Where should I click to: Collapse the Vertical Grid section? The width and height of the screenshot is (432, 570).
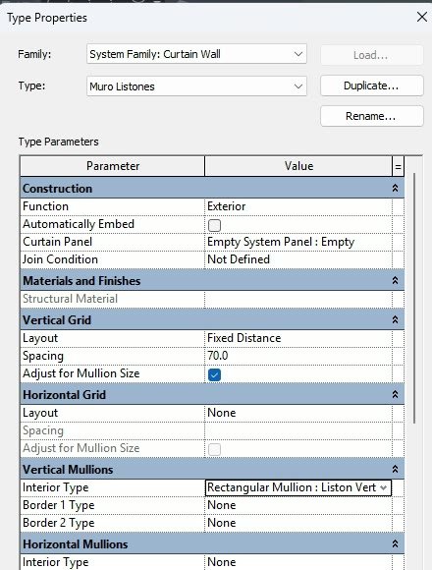click(x=395, y=319)
